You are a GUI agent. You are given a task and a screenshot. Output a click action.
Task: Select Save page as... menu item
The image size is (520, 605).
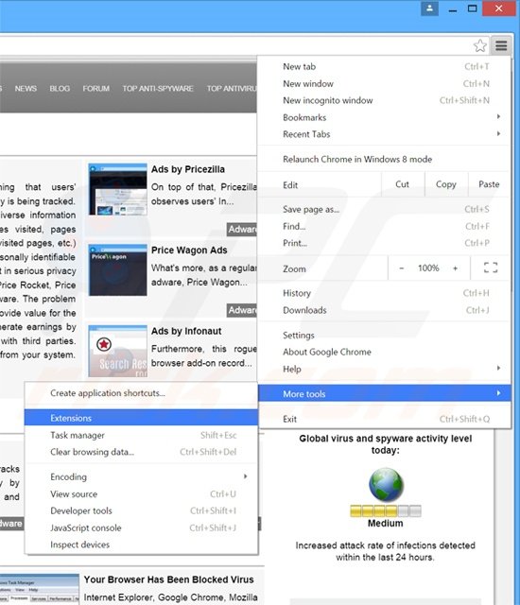point(384,210)
